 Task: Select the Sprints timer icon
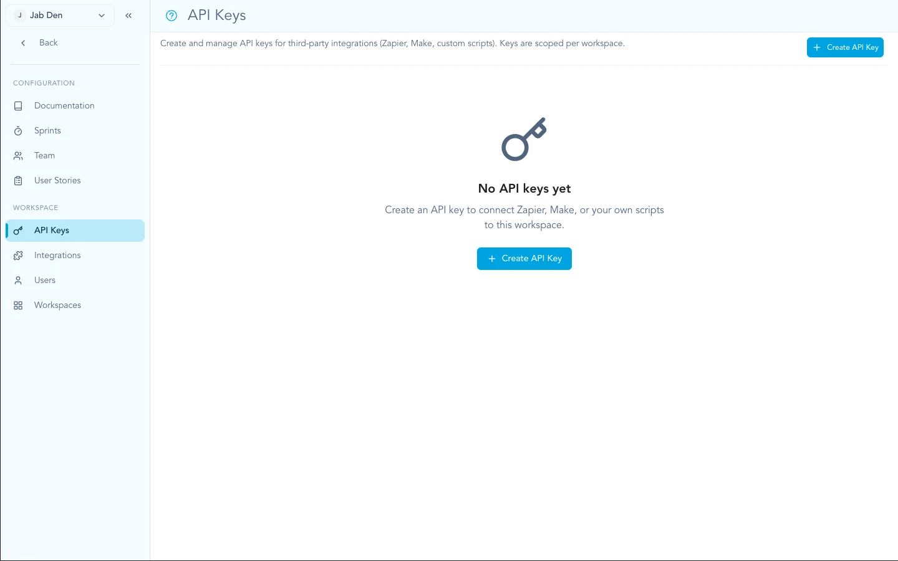click(x=18, y=130)
